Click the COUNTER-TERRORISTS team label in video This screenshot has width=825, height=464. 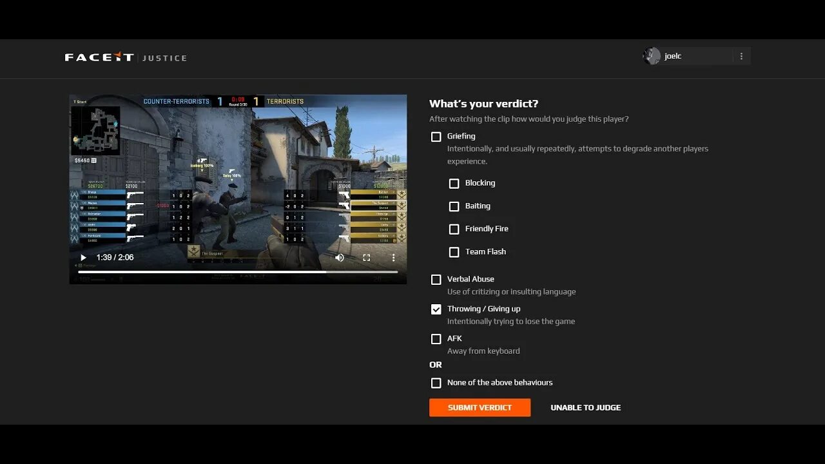[176, 101]
